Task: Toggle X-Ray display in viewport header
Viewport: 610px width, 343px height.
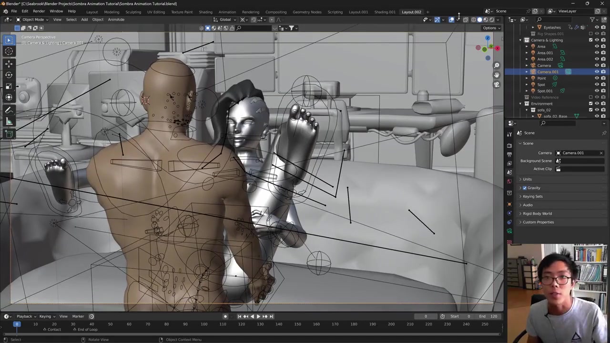Action: pos(466,20)
